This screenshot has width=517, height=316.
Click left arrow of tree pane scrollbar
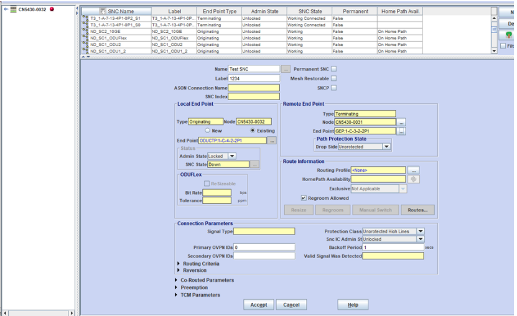[x=4, y=313]
